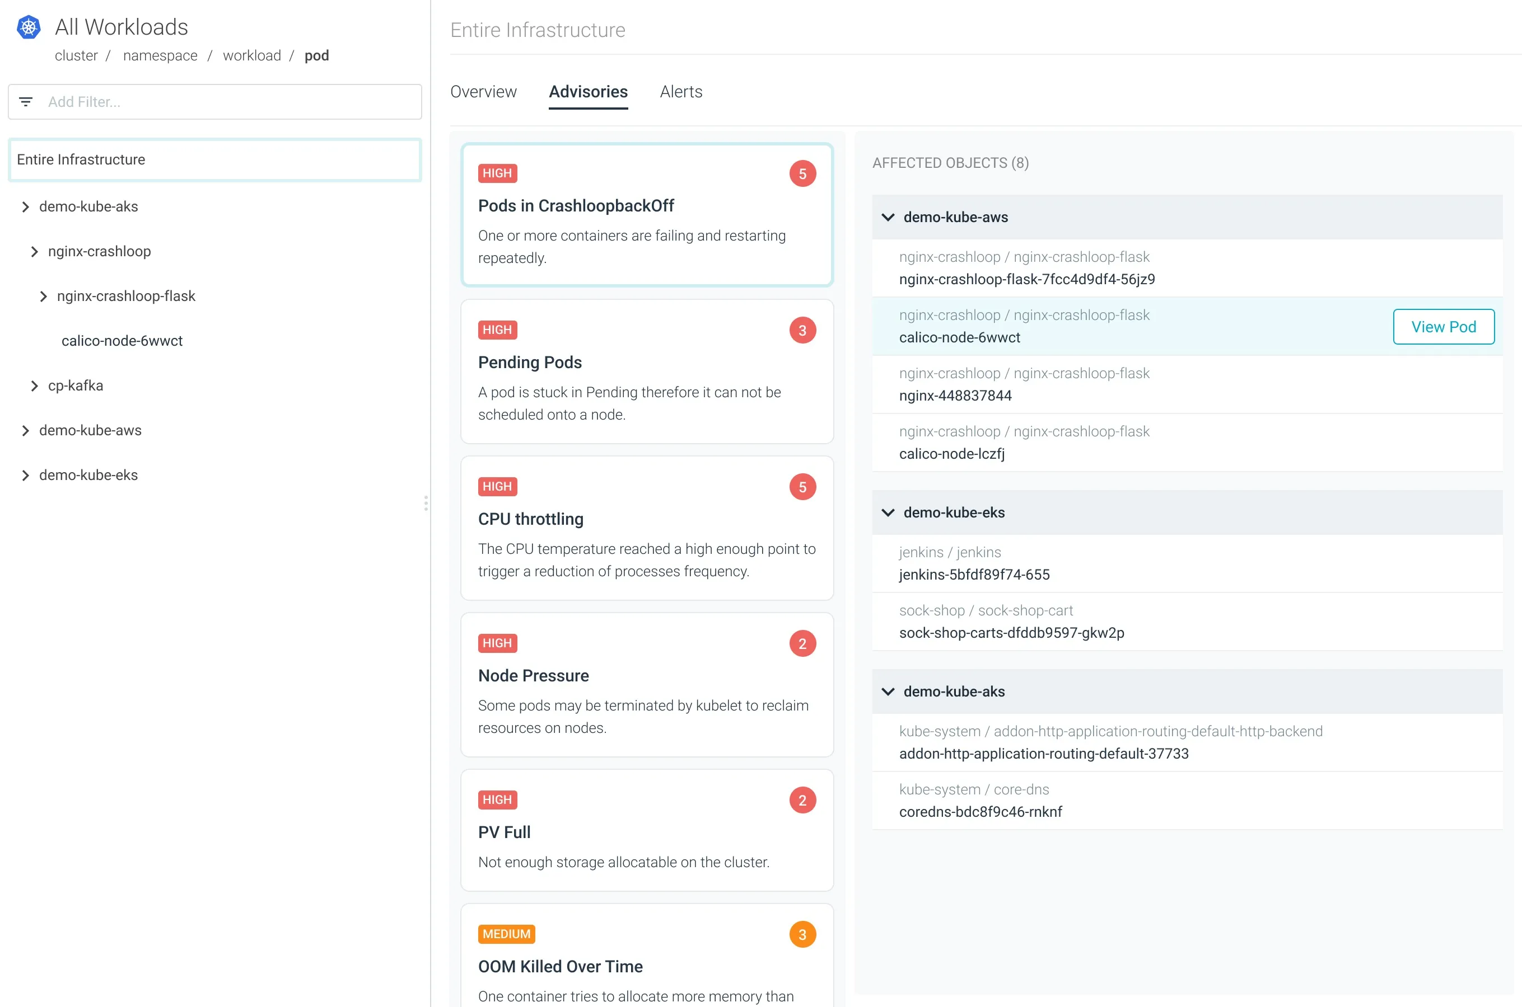Open Pods in CrashloopbackOff advisory card
The width and height of the screenshot is (1522, 1007).
647,214
